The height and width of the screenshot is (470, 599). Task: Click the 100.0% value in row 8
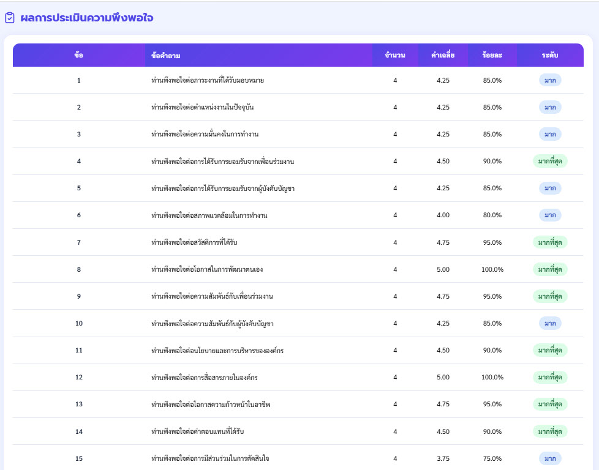492,269
